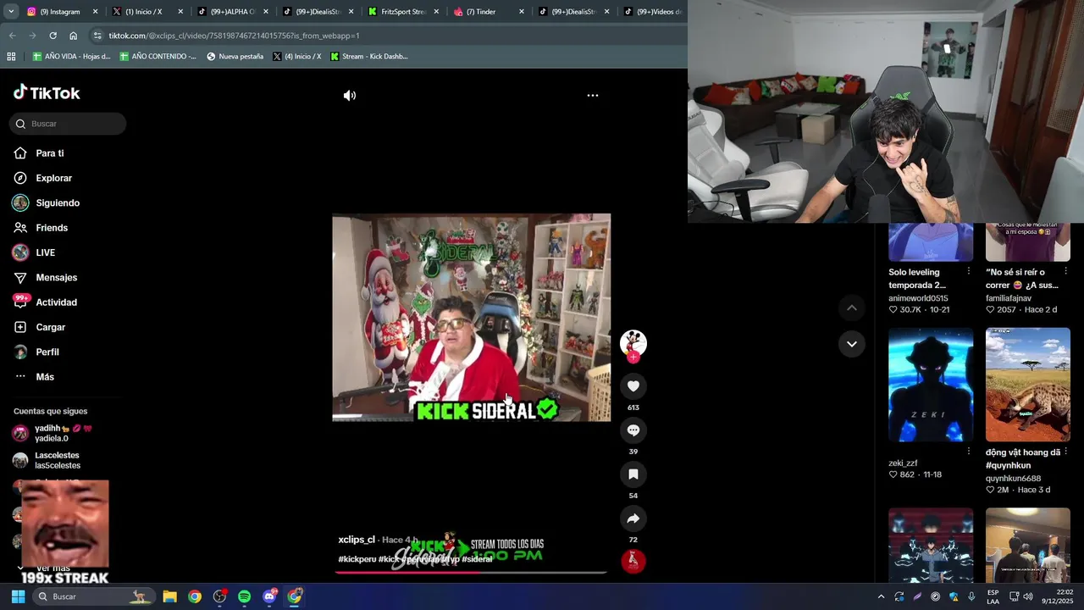1084x610 pixels.
Task: Show hidden system tray icons
Action: [881, 596]
